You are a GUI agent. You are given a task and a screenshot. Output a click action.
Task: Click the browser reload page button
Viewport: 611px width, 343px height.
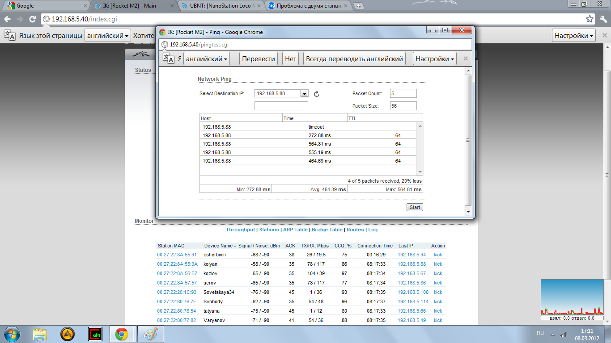click(32, 19)
